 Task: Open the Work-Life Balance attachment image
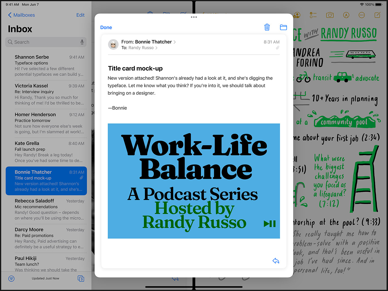194,181
